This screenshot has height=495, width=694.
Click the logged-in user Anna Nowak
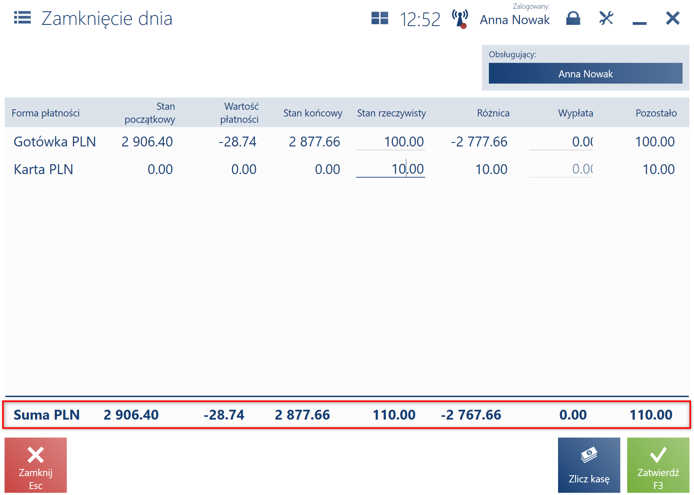point(515,20)
